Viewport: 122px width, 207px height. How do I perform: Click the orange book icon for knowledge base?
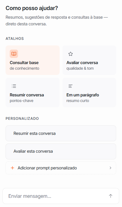(14, 54)
